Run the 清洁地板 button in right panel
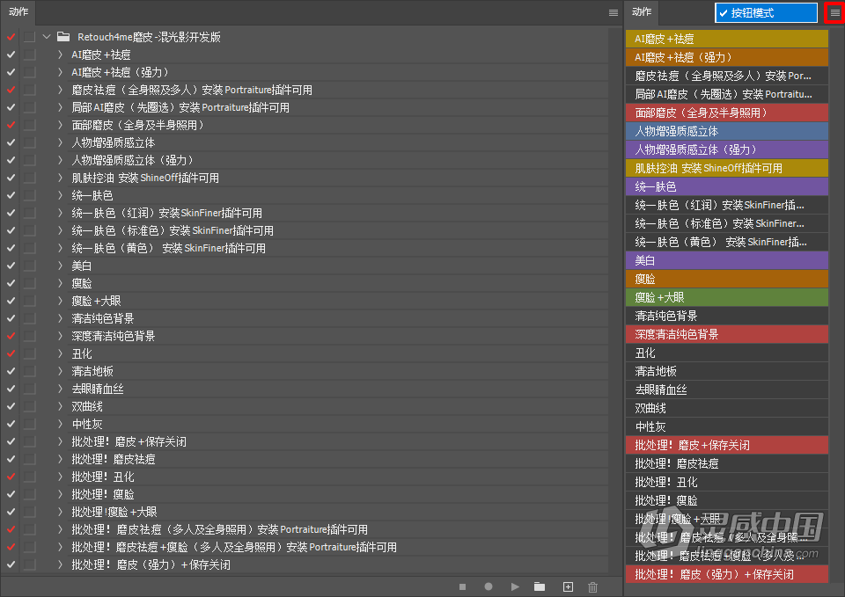Image resolution: width=845 pixels, height=597 pixels. click(727, 371)
